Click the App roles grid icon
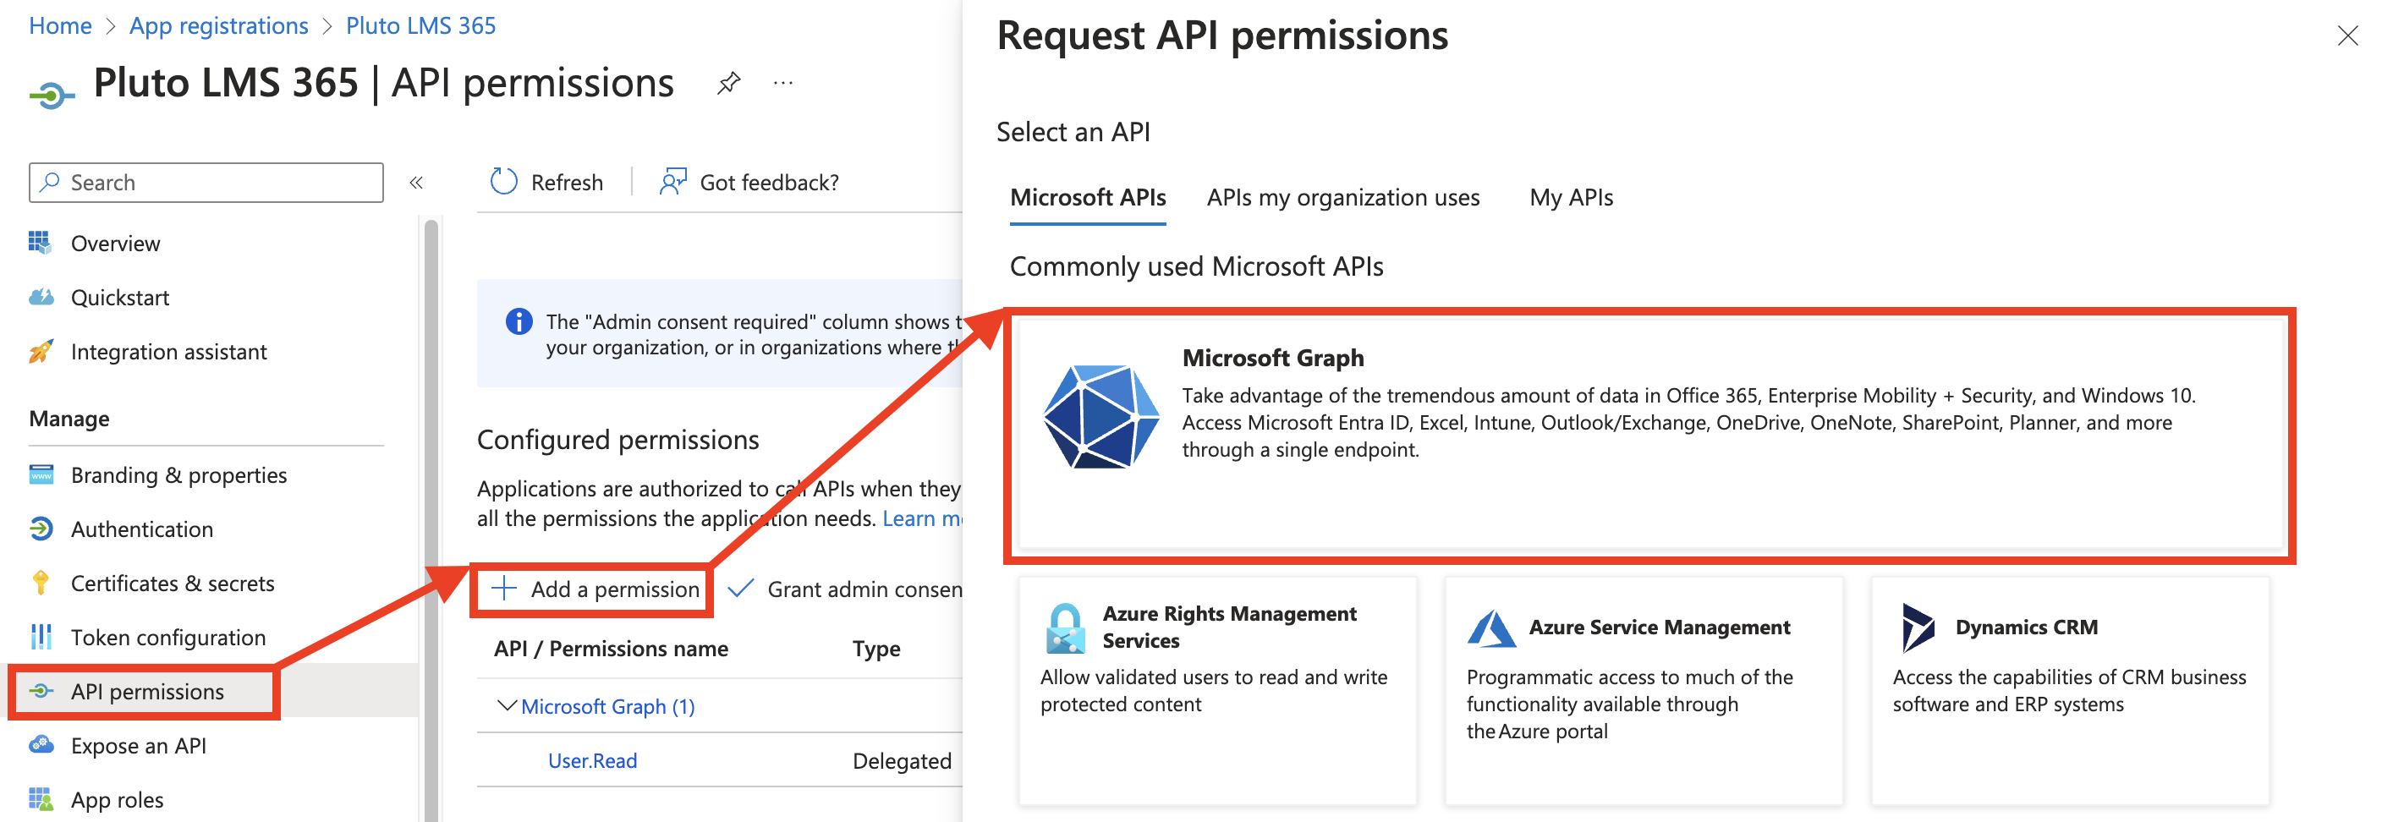 tap(40, 798)
